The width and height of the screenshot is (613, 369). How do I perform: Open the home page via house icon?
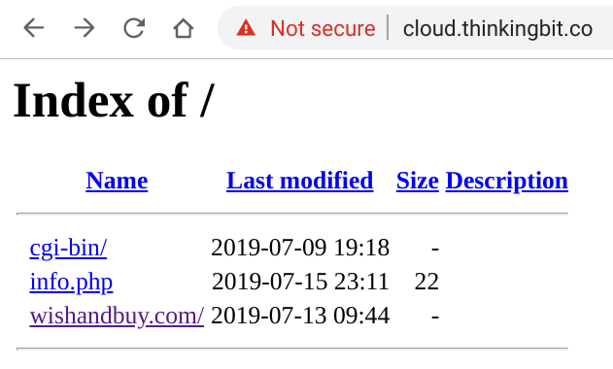pos(184,28)
